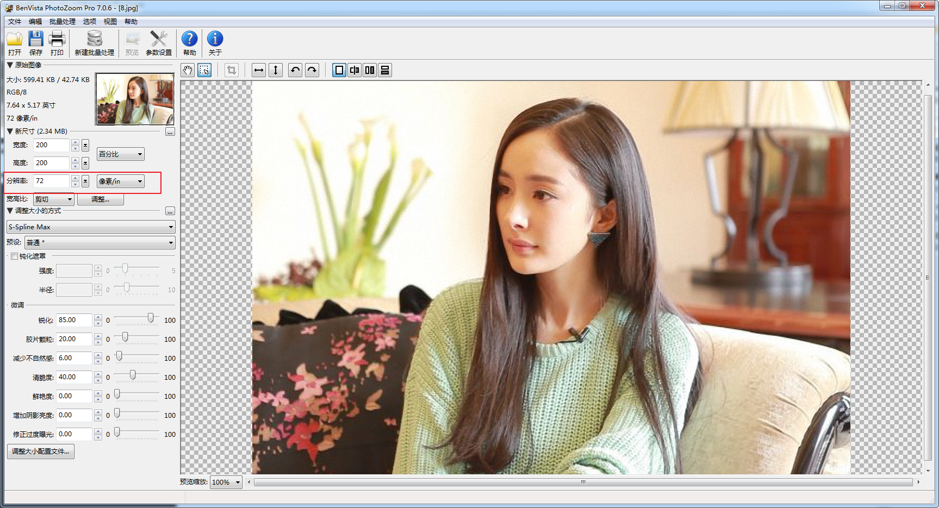This screenshot has width=939, height=508.
Task: Open 帮助 menu in menu bar
Action: (x=131, y=22)
